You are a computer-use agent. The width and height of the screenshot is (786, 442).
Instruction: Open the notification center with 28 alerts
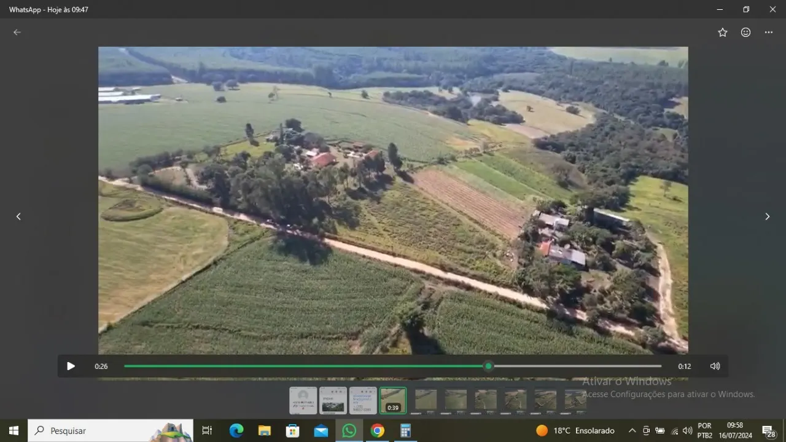point(769,431)
